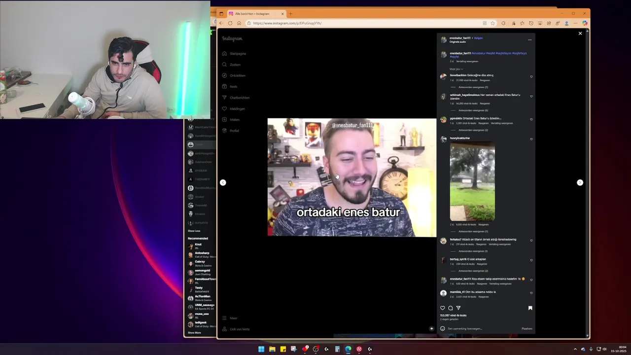Screen dimensions: 631x355
Task: Focus the 'Een opmerking toevoegen' field
Action: click(483, 328)
